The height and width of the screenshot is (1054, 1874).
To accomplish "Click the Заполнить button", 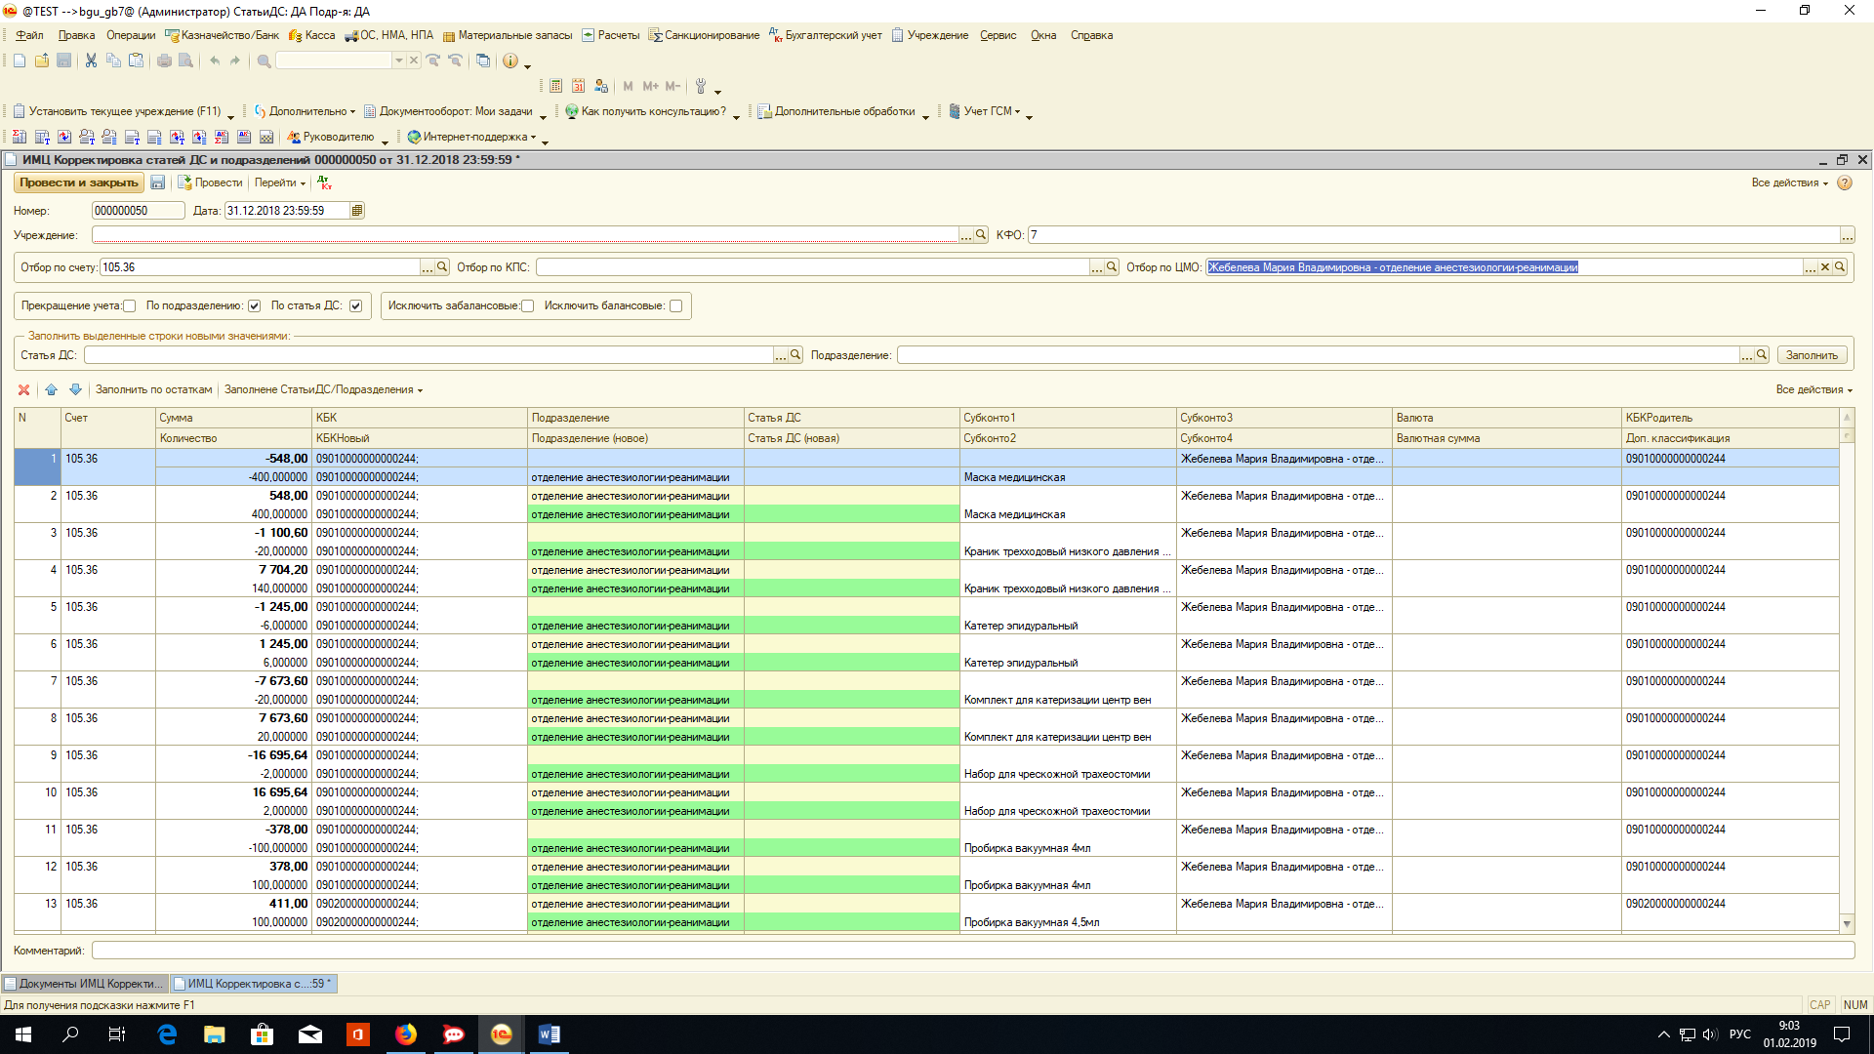I will coord(1812,355).
